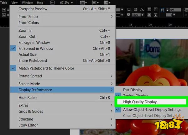Choose Zoom Out
188x135 pixels.
pos(62,36)
